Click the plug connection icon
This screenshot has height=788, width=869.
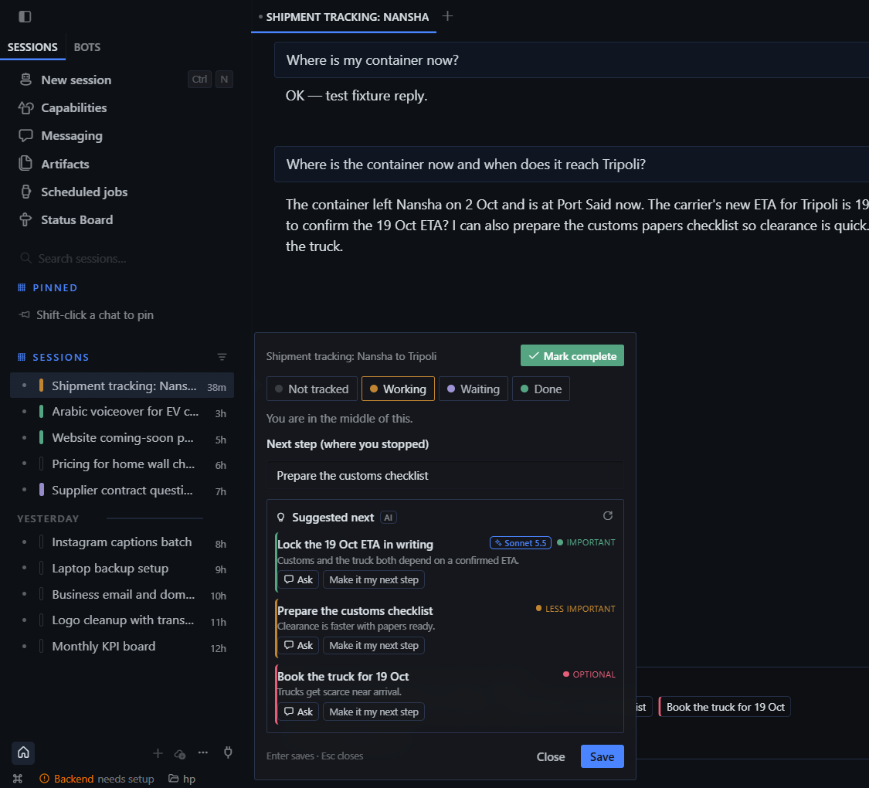[228, 752]
